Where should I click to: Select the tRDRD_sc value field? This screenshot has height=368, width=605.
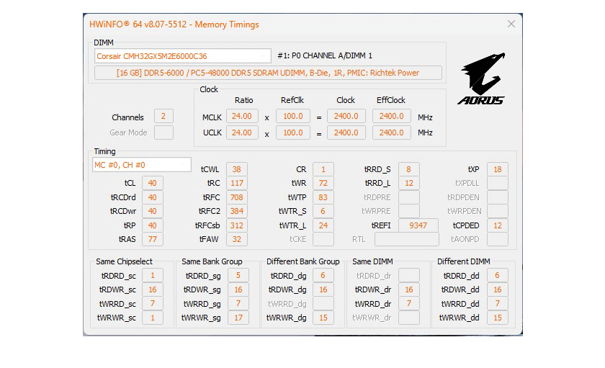tap(152, 275)
